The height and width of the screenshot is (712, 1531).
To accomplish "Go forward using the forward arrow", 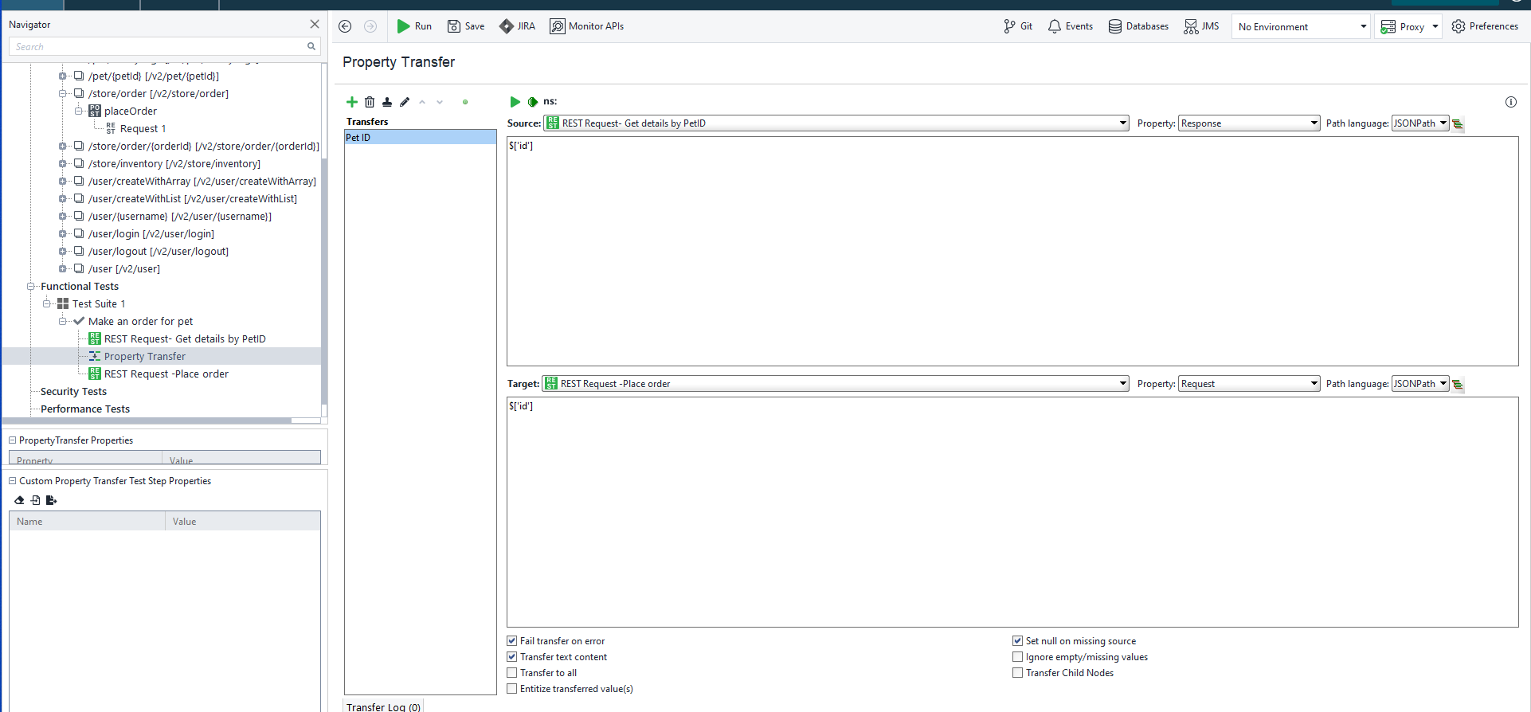I will 370,26.
